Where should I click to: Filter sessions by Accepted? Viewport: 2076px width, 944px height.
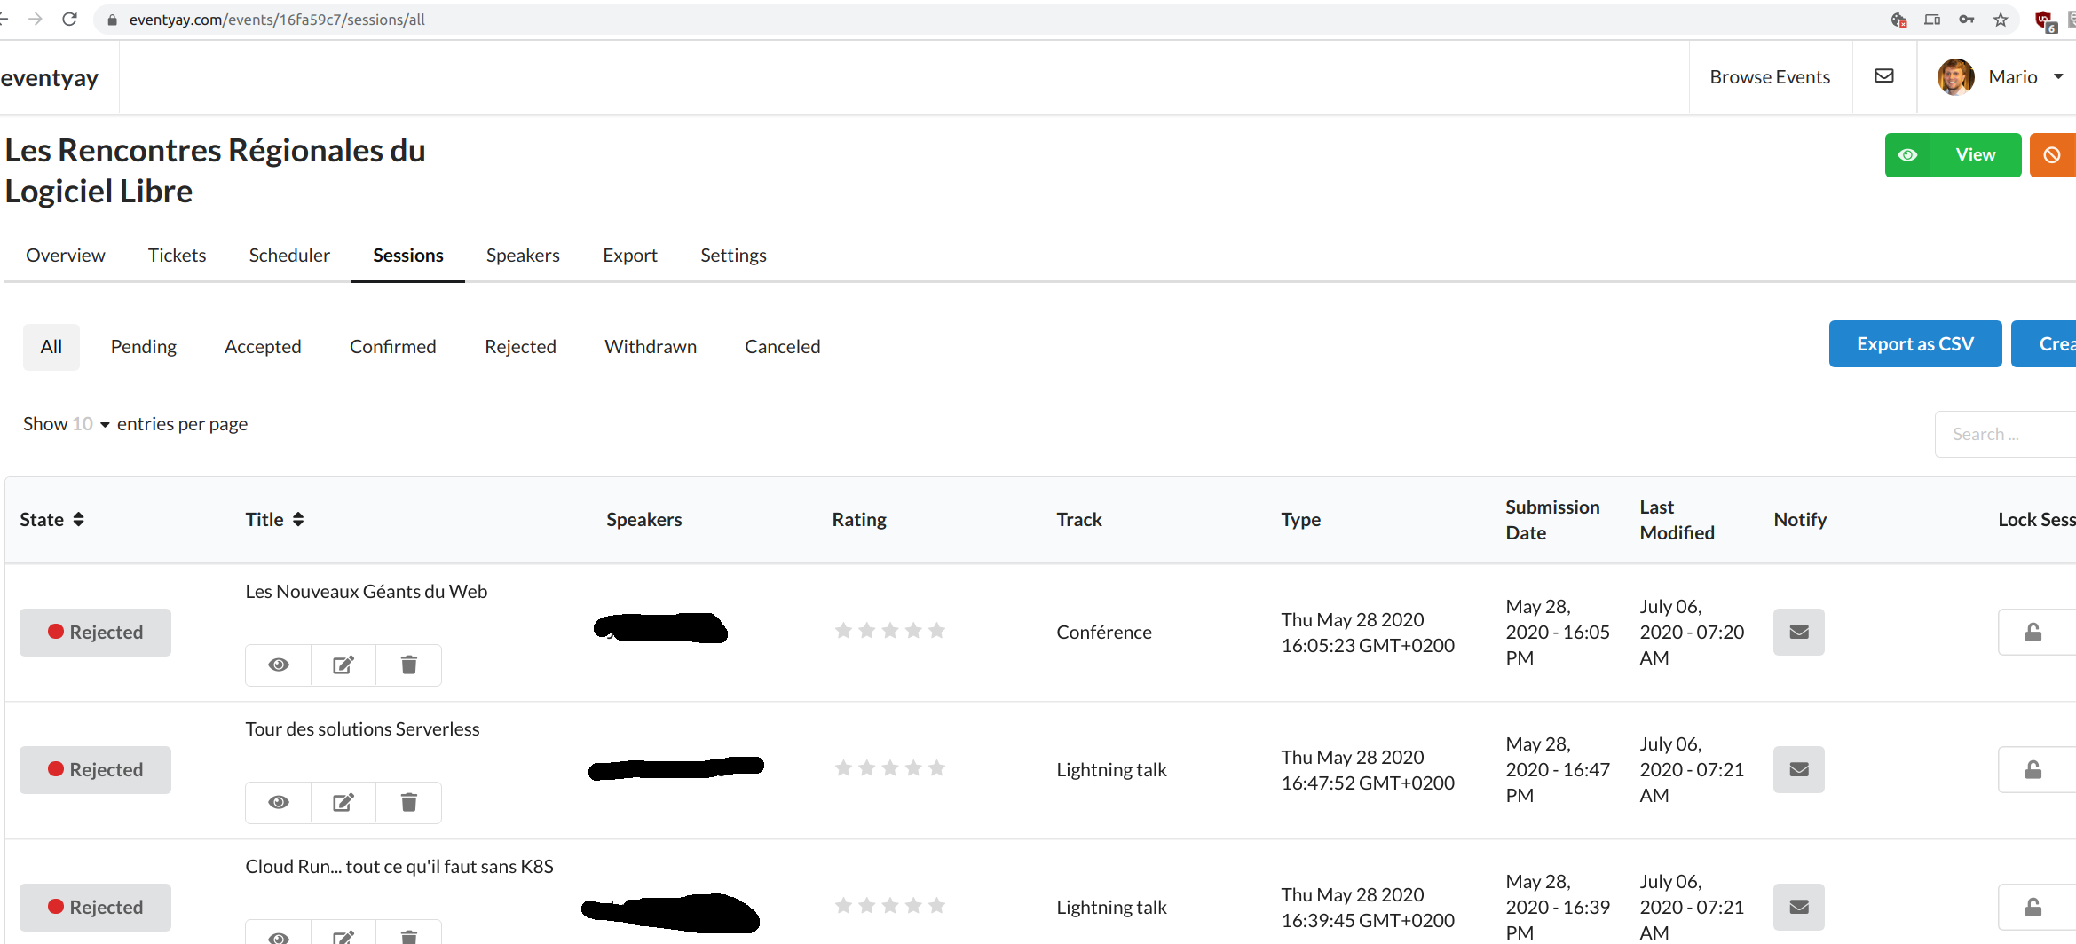tap(263, 347)
